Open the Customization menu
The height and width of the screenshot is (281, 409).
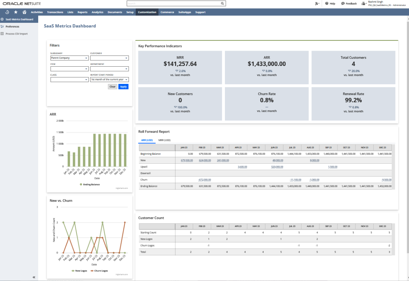(147, 12)
